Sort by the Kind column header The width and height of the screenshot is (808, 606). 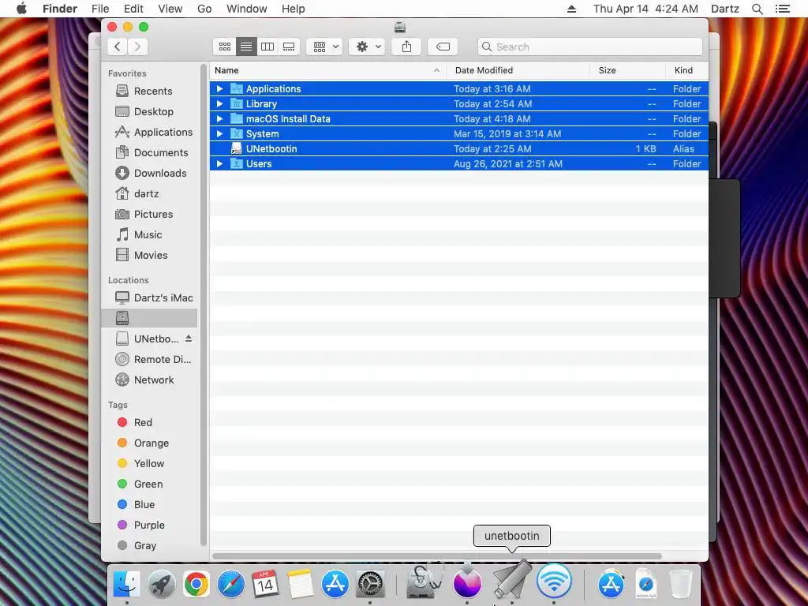click(x=687, y=70)
